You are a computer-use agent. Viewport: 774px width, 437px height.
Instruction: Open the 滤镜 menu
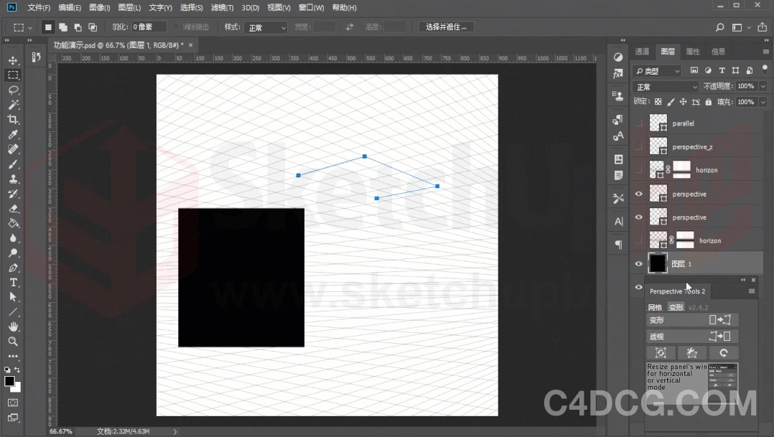[222, 8]
